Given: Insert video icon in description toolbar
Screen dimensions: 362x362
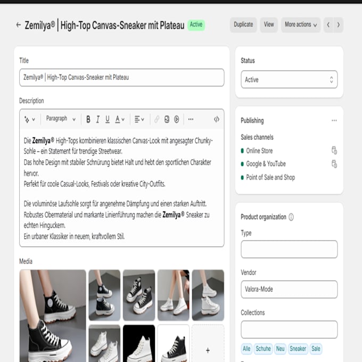Looking at the screenshot, I should [x=176, y=119].
